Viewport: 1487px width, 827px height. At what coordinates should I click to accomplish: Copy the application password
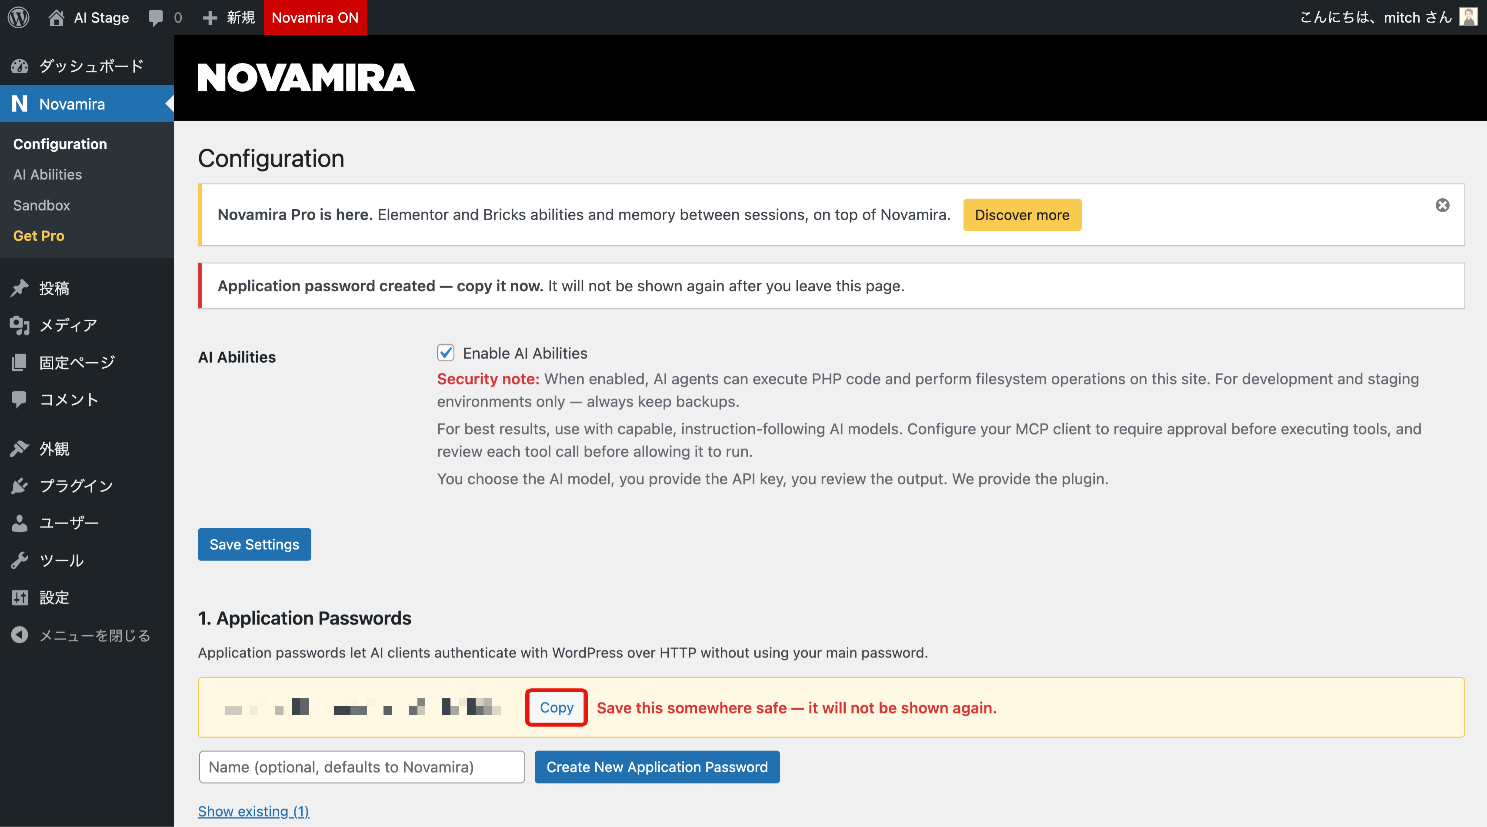(557, 707)
